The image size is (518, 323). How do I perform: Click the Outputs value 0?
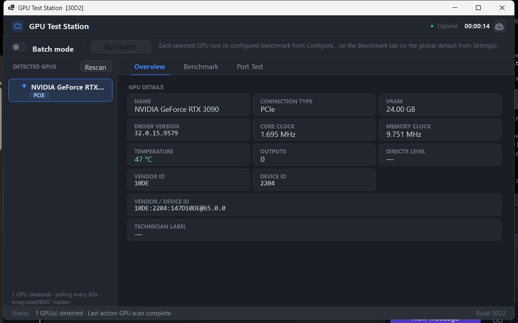pos(262,159)
